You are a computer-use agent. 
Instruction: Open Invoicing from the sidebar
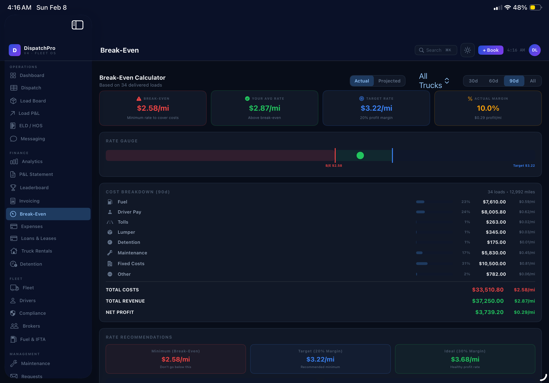tap(29, 201)
